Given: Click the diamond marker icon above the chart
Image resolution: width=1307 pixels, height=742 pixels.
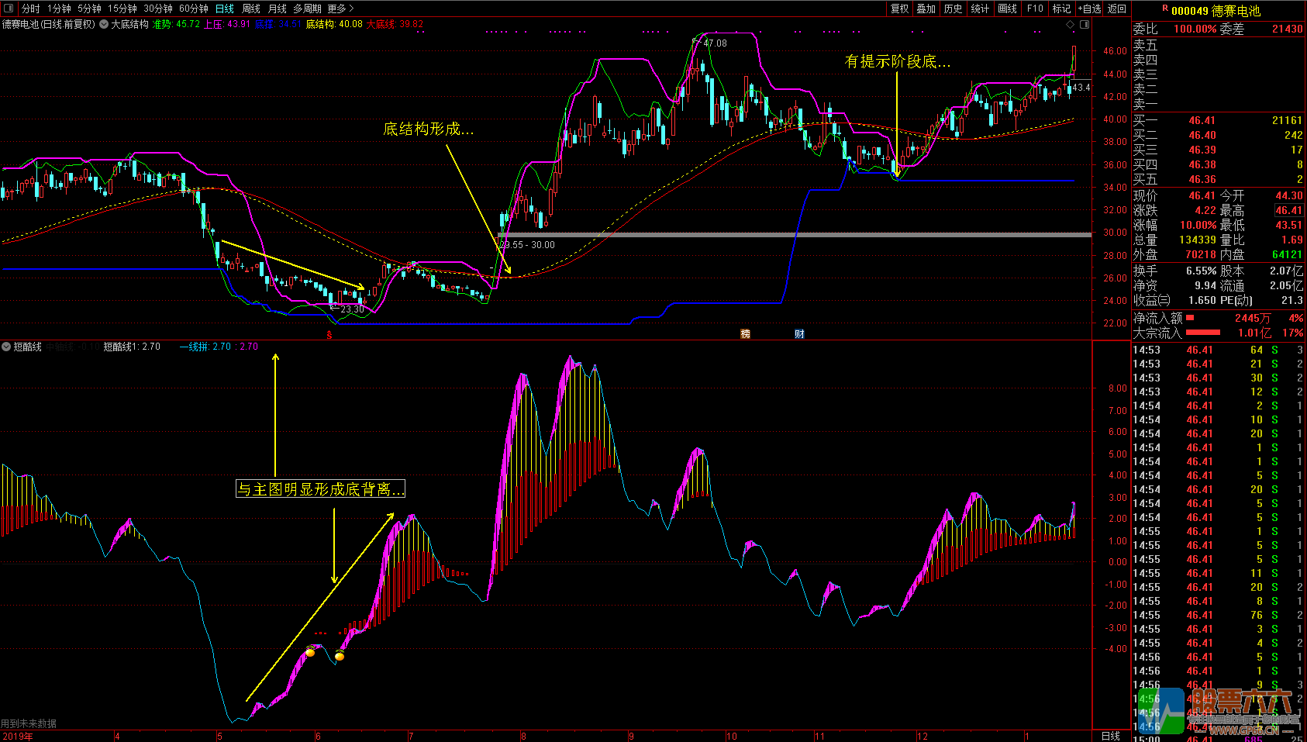Looking at the screenshot, I should pyautogui.click(x=1071, y=25).
